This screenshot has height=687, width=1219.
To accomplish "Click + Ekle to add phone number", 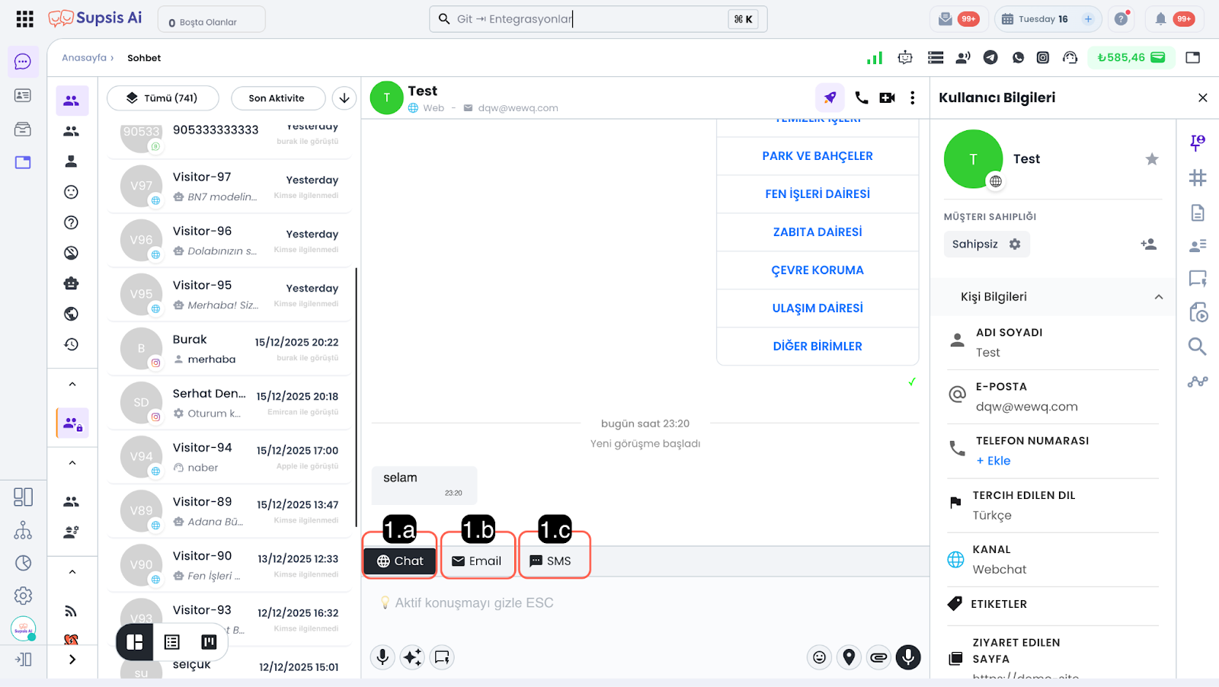I will (x=993, y=461).
